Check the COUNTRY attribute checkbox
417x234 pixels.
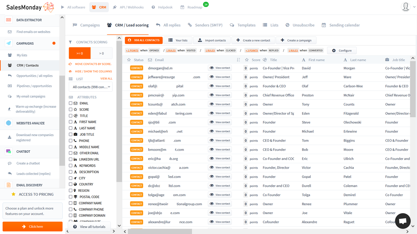(71, 184)
